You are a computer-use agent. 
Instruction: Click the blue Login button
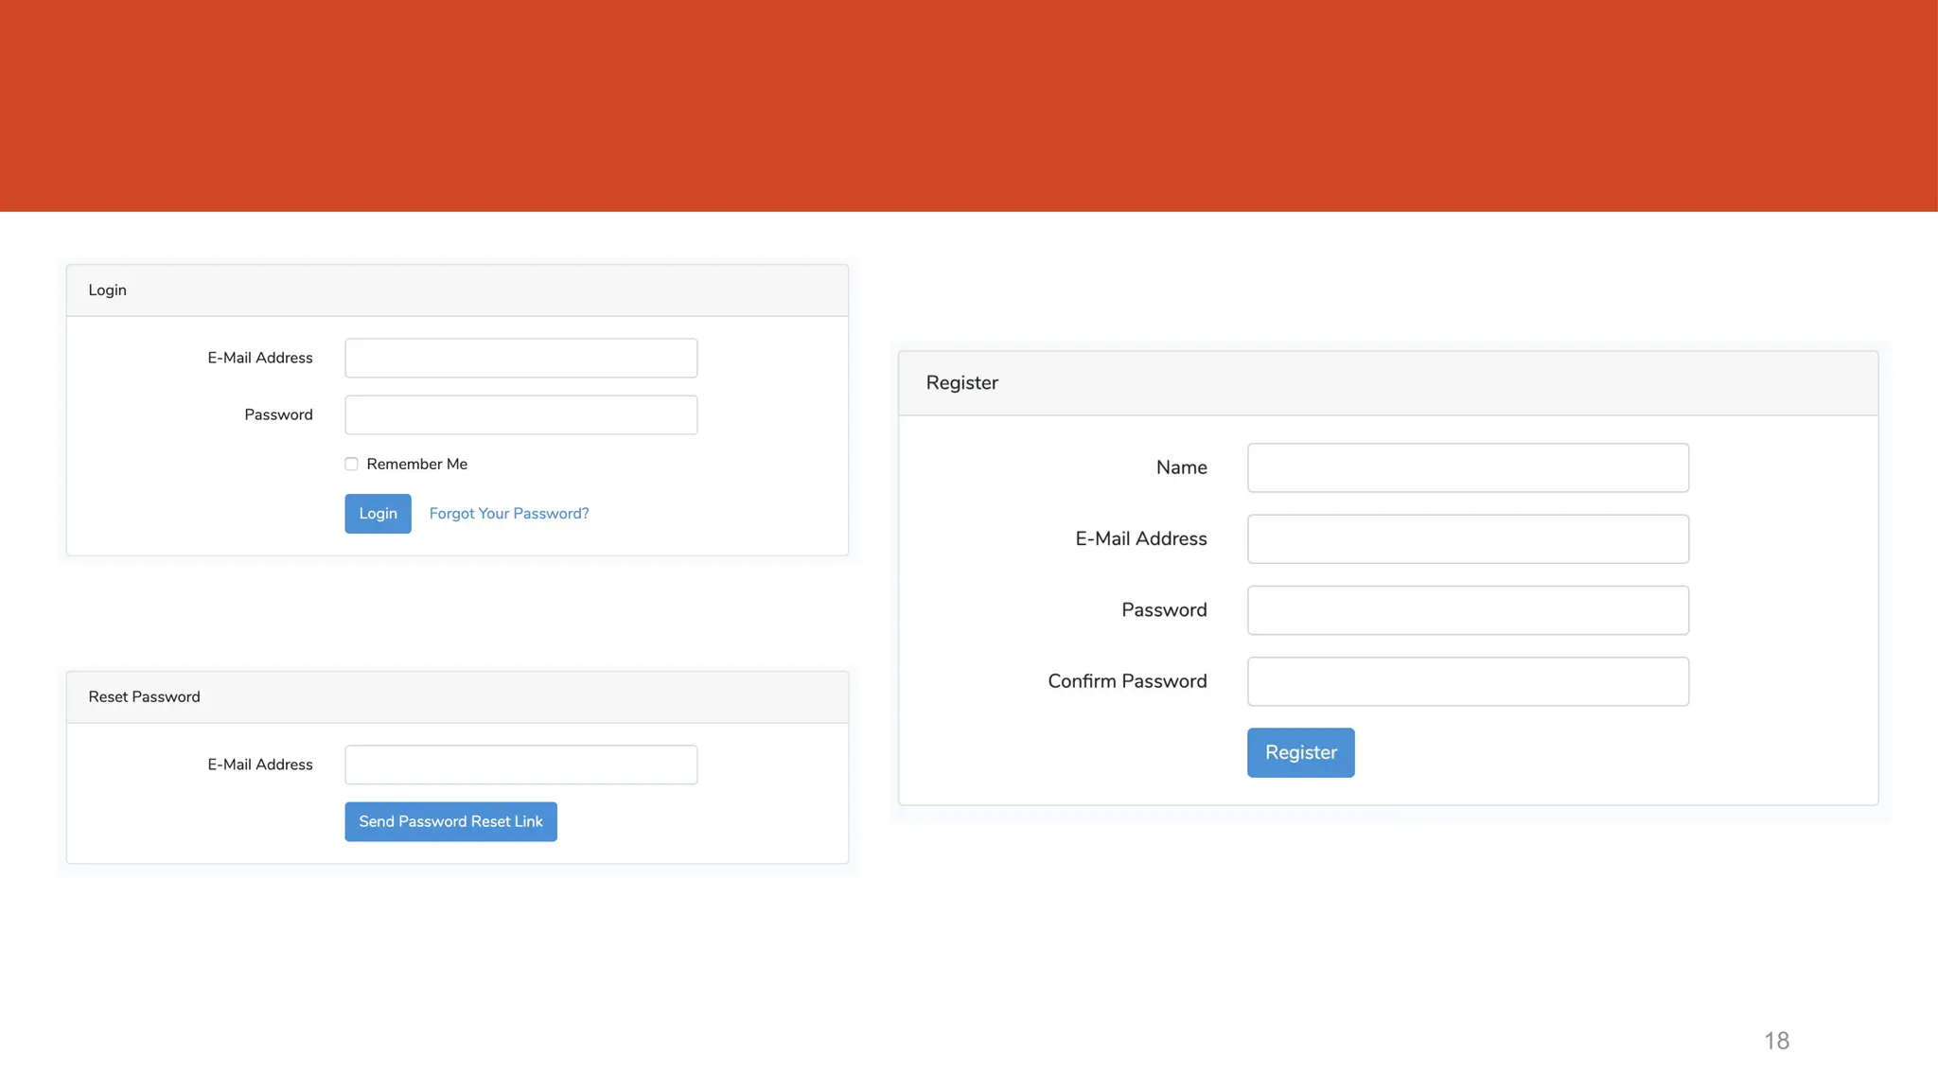378,514
